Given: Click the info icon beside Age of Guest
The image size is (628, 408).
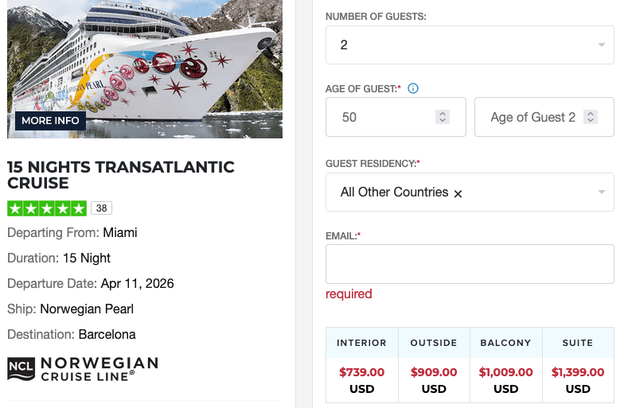Looking at the screenshot, I should [413, 88].
